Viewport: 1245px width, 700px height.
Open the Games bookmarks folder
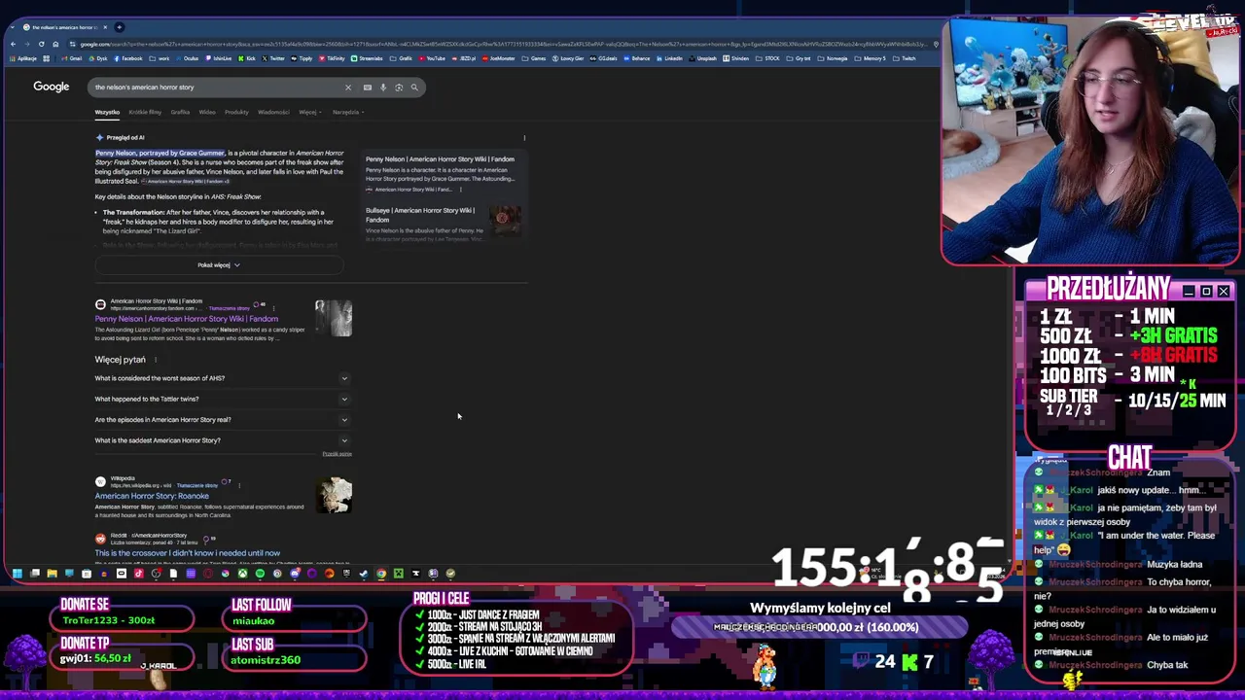pyautogui.click(x=534, y=58)
